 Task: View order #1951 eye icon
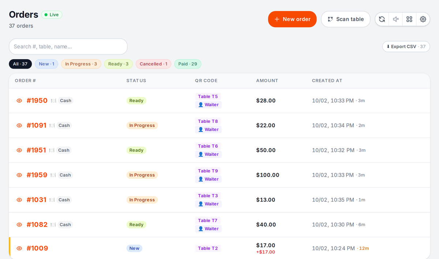coord(19,150)
